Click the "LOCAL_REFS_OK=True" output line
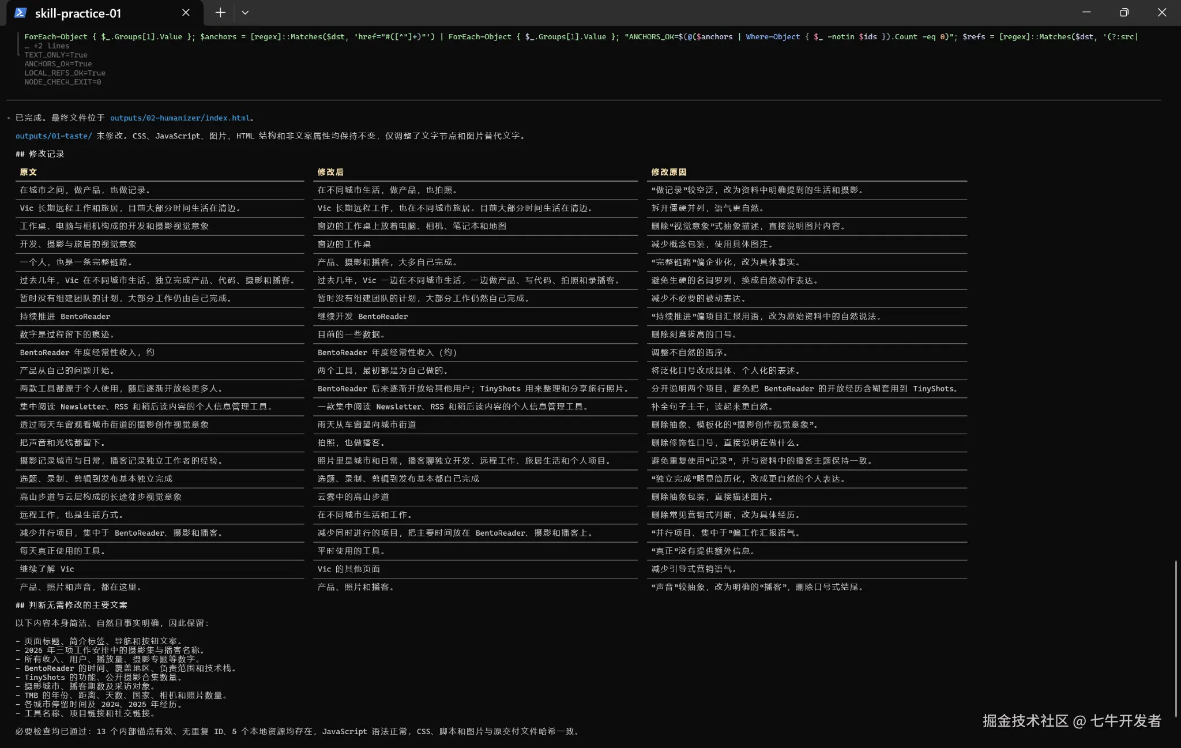Image resolution: width=1181 pixels, height=748 pixels. click(x=65, y=73)
